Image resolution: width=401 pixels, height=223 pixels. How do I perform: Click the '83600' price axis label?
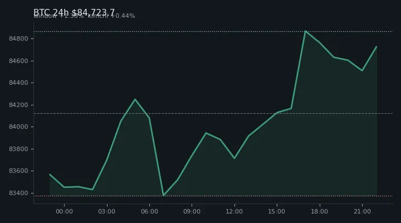[x=18, y=171]
